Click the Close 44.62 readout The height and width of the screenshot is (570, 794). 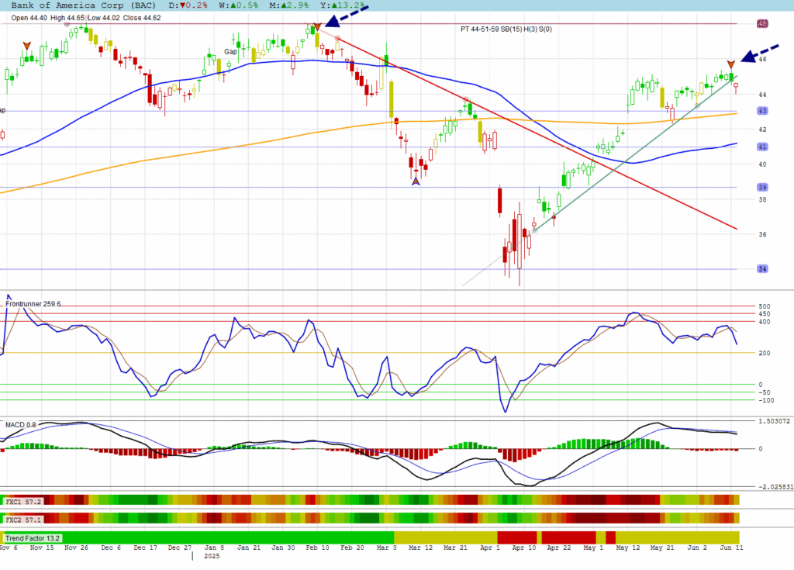(x=142, y=18)
